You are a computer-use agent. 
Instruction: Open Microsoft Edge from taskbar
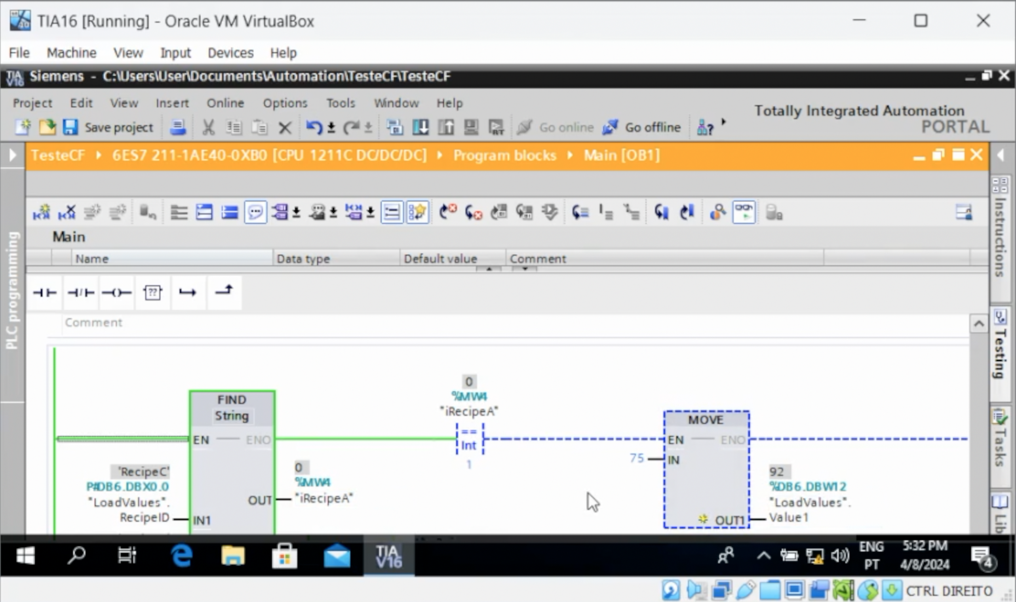click(x=181, y=555)
